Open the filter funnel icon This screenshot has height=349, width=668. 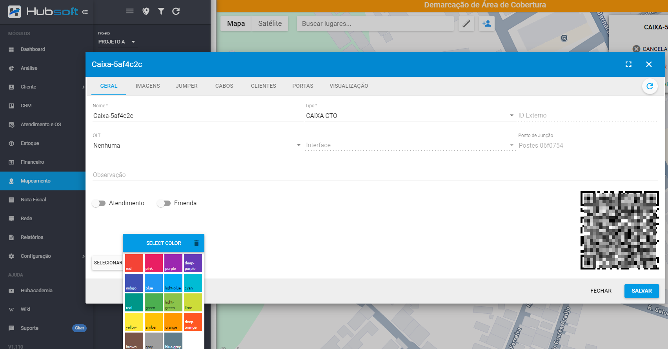pos(161,11)
